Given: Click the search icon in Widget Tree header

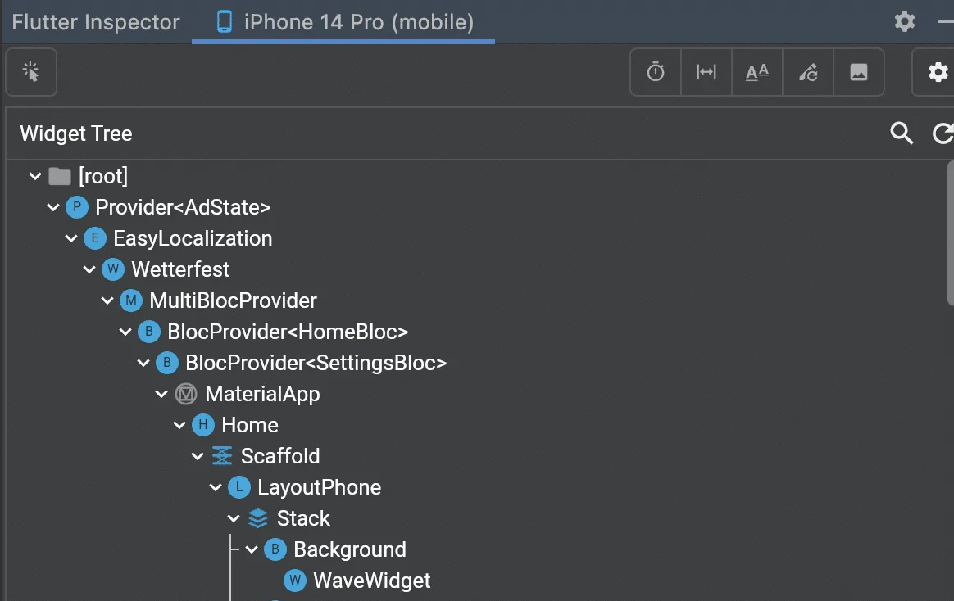Looking at the screenshot, I should point(902,133).
